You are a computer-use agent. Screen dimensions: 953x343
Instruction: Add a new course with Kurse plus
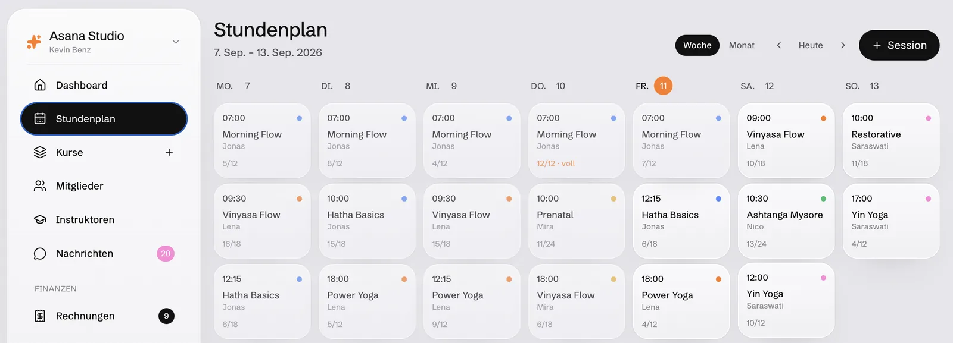(x=169, y=152)
